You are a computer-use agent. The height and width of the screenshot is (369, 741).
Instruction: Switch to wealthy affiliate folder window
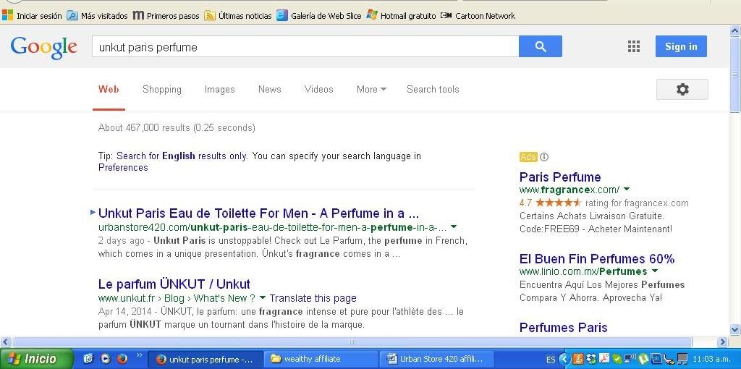coord(321,359)
